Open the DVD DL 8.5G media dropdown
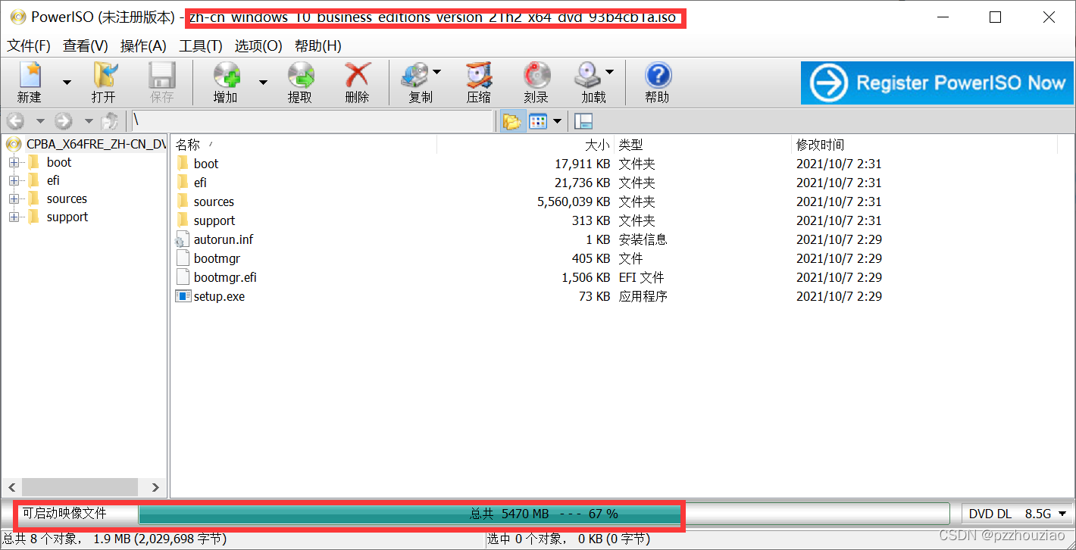The image size is (1076, 550). 1018,514
